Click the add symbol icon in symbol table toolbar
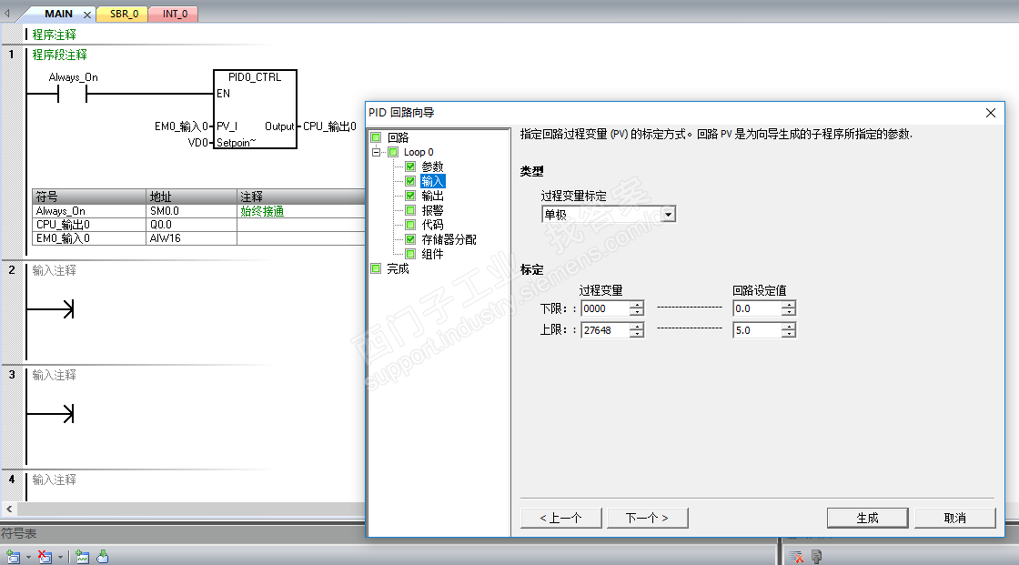 13,557
